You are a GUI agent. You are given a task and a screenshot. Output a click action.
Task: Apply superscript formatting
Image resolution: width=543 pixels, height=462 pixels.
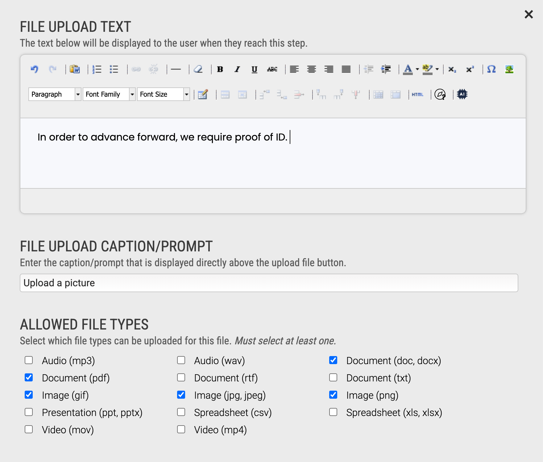coord(470,69)
